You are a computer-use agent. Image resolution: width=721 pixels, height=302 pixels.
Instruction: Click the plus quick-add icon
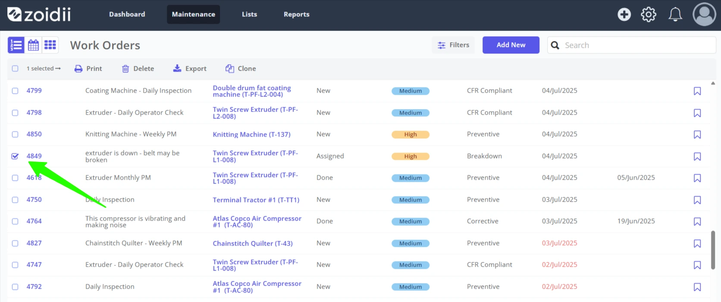(624, 14)
